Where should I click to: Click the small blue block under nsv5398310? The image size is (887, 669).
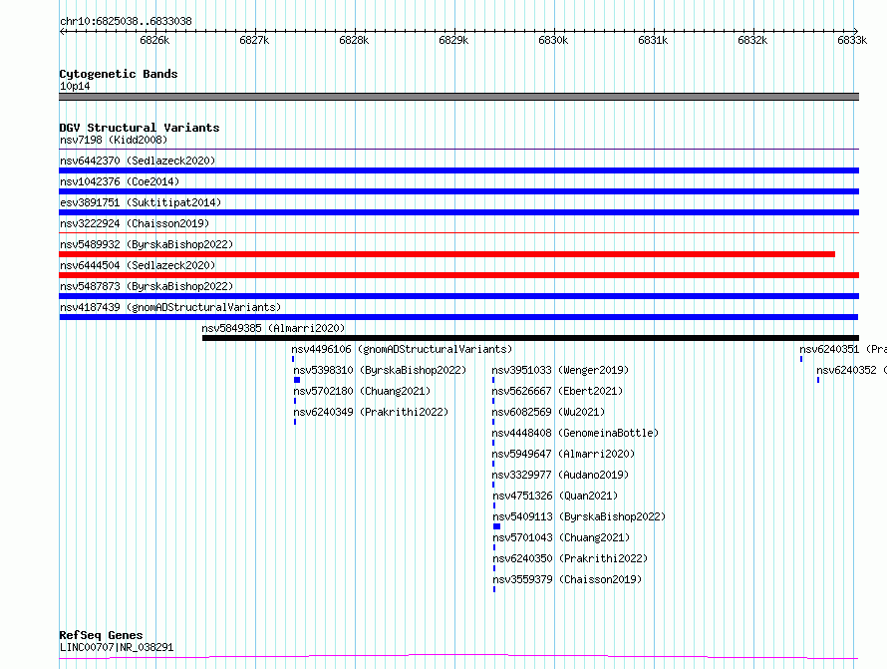[x=297, y=380]
